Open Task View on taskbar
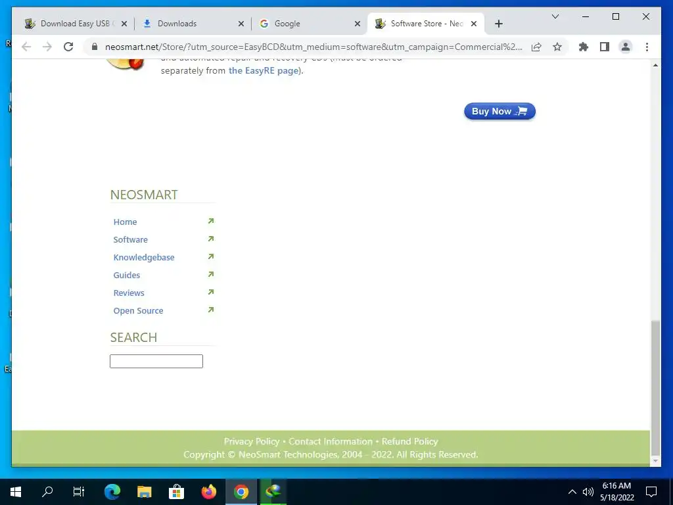673x505 pixels. click(x=79, y=492)
